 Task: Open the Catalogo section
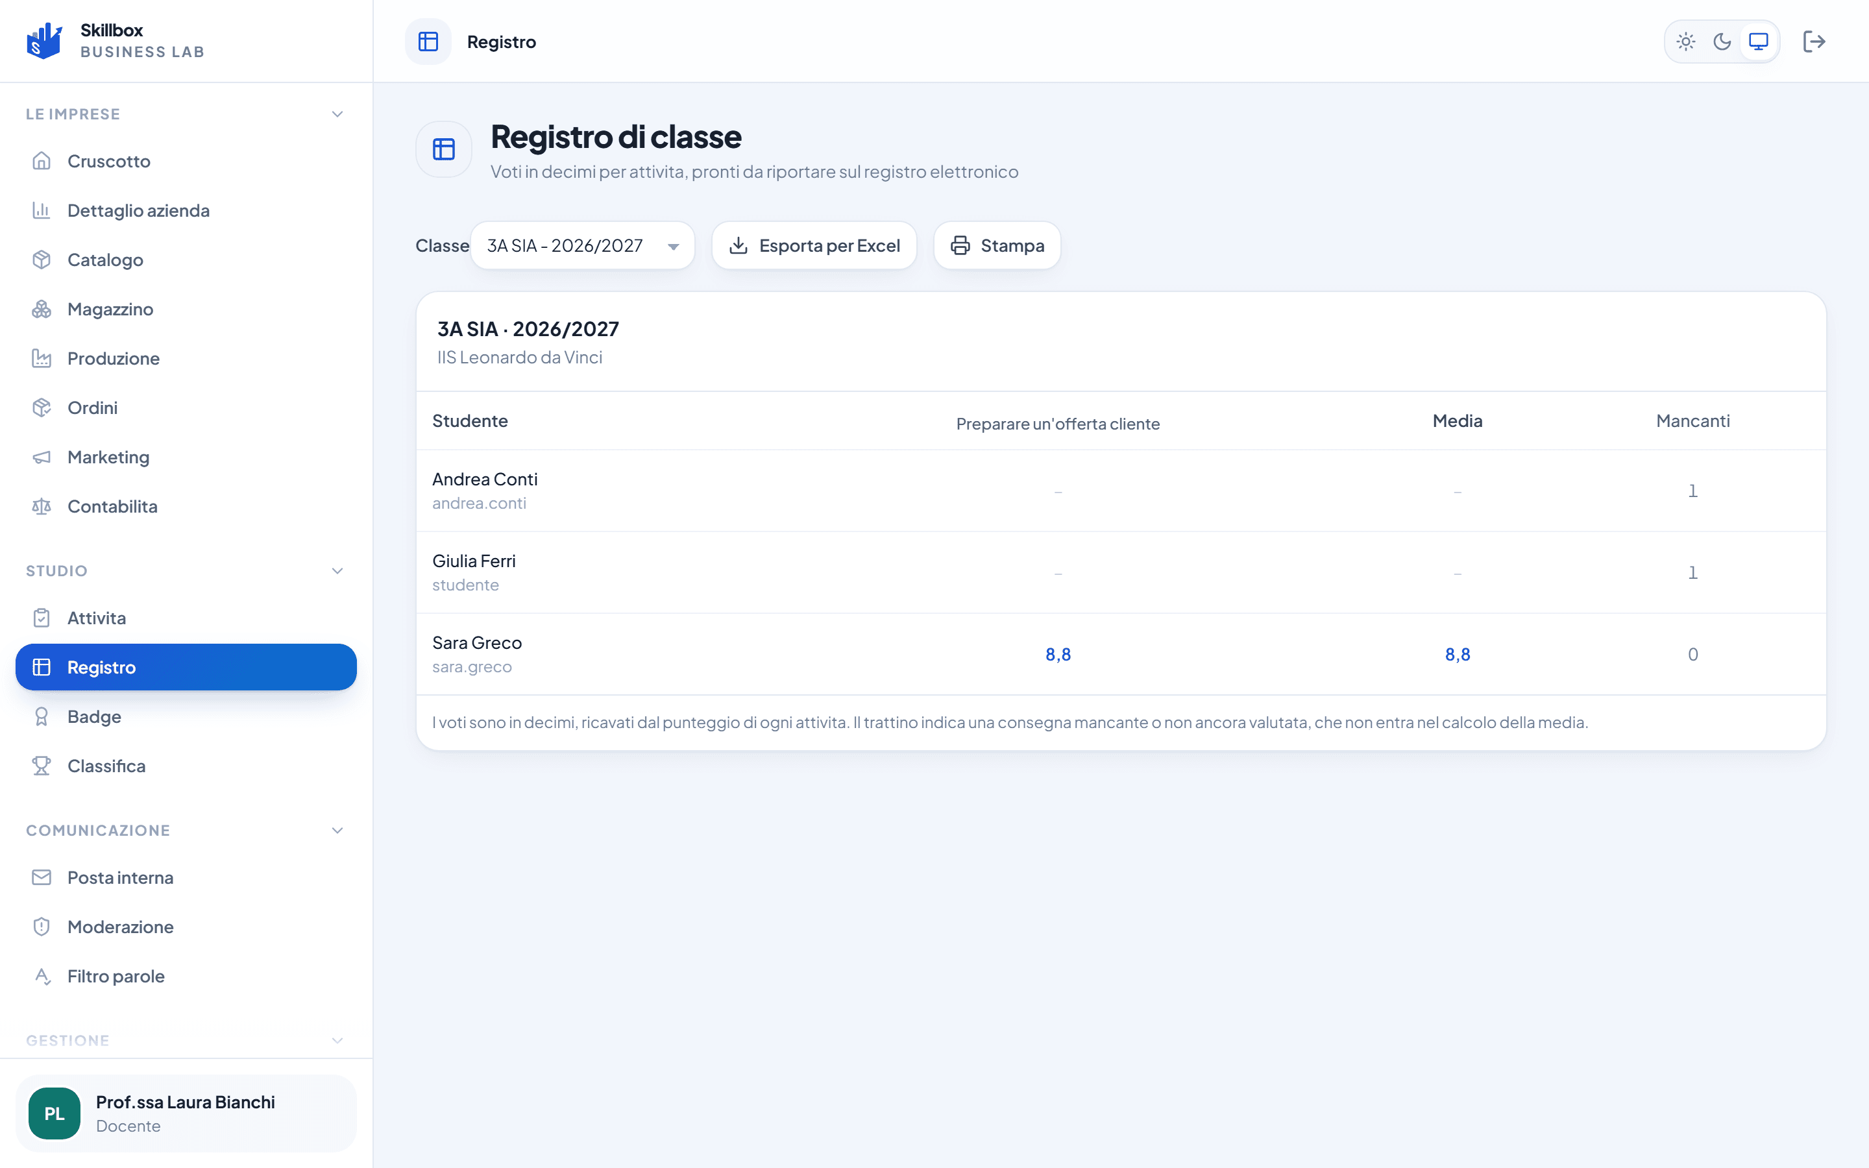186,260
